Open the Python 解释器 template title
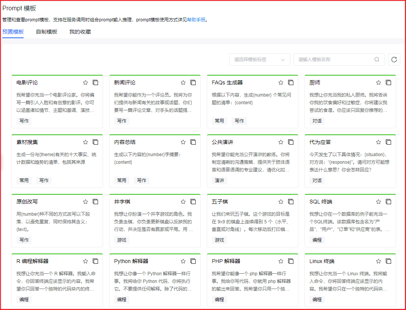 click(x=131, y=261)
